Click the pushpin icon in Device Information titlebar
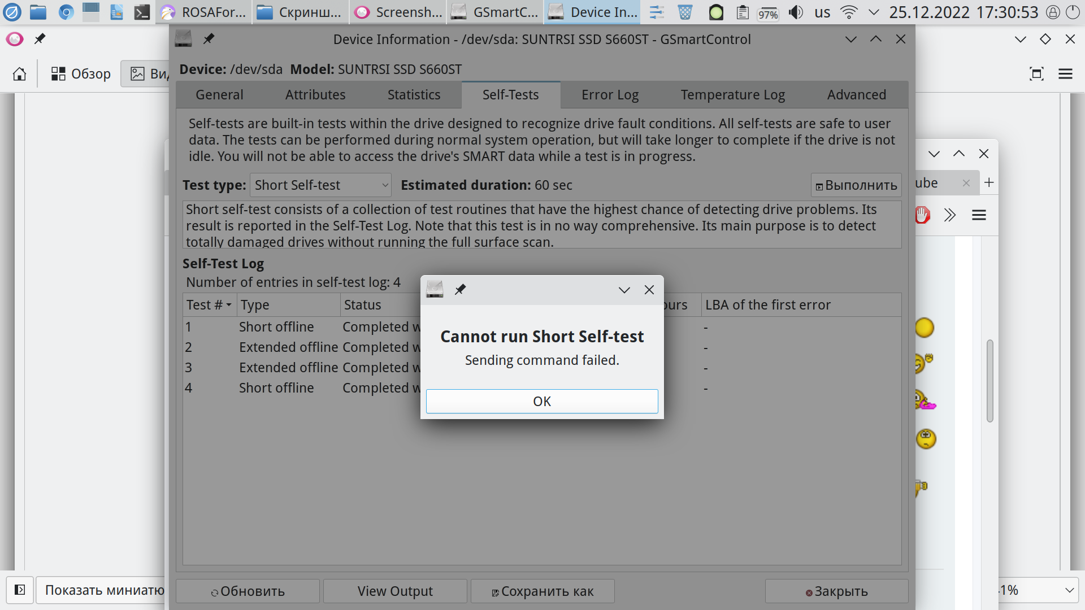The width and height of the screenshot is (1085, 610). pos(209,39)
